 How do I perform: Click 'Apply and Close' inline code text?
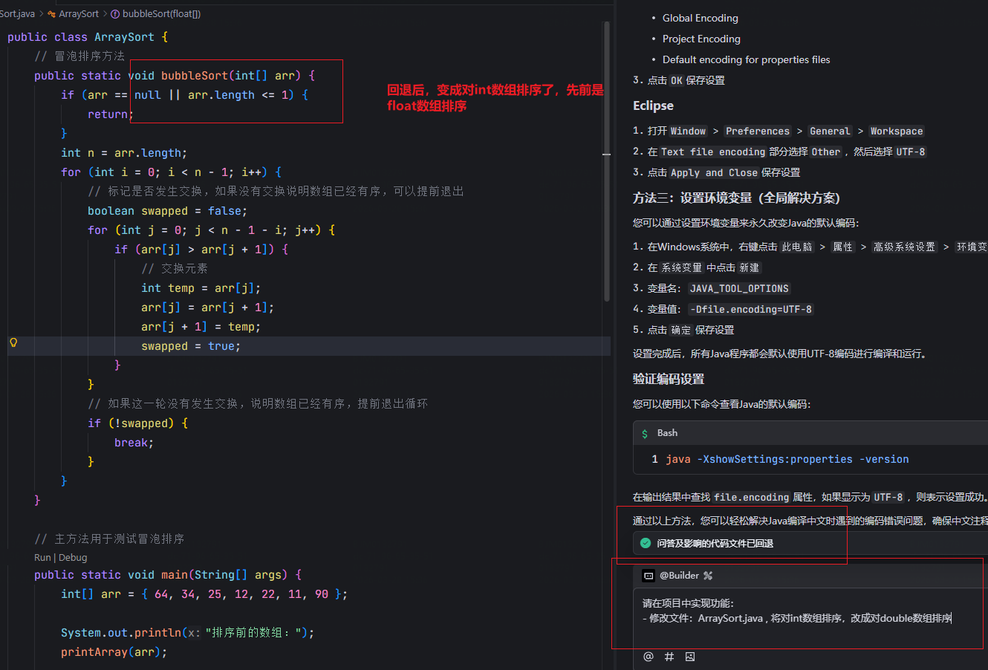[714, 172]
